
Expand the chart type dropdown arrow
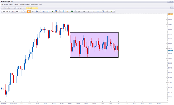tap(15, 11)
